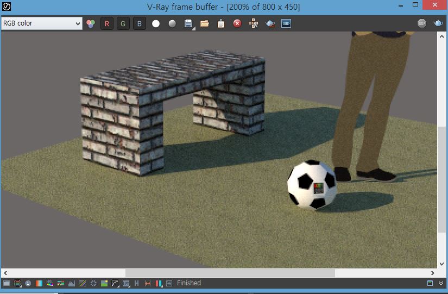Screen dimensions: 448x294
Task: Toggle the red channel R button
Action: point(107,23)
